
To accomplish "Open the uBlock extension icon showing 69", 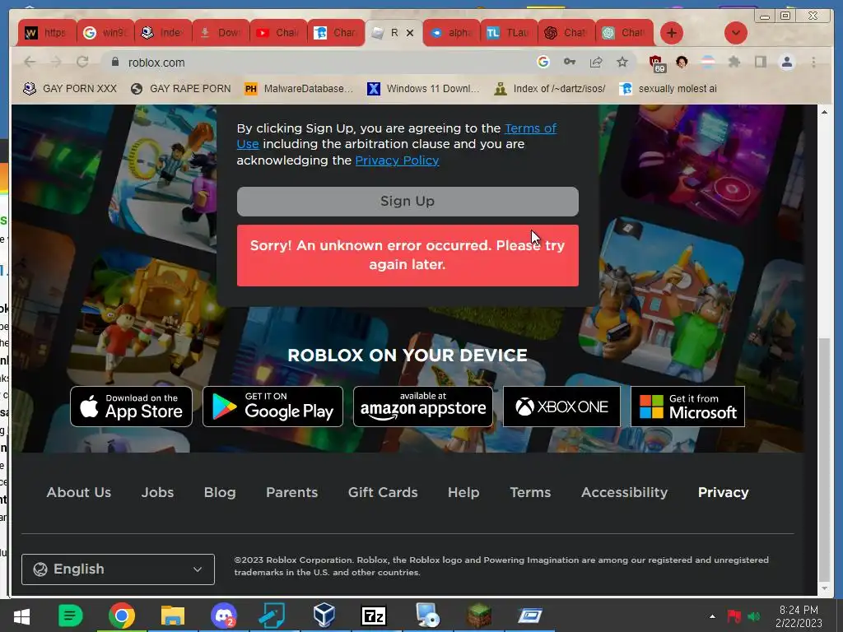I will pyautogui.click(x=657, y=63).
